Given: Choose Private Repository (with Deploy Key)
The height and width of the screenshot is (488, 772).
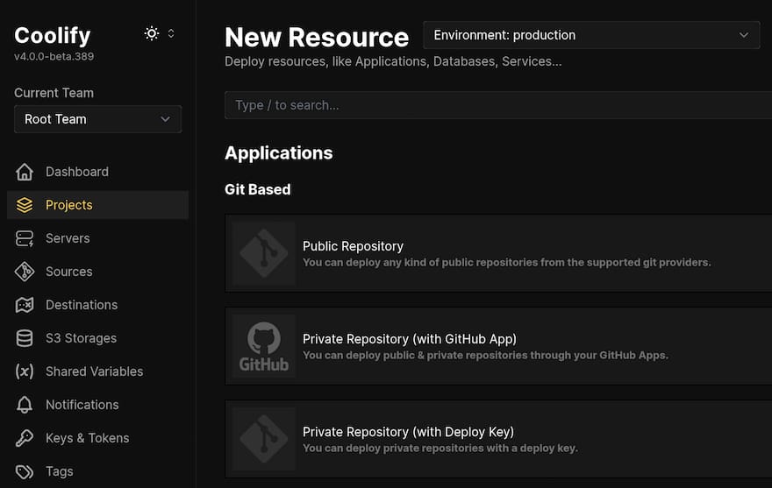Looking at the screenshot, I should (498, 439).
